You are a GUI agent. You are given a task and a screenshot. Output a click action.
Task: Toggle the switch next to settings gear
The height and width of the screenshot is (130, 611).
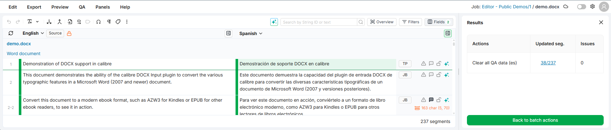(x=581, y=7)
